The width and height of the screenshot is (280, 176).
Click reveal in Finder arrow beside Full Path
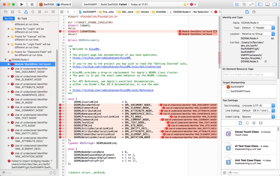click(x=266, y=62)
